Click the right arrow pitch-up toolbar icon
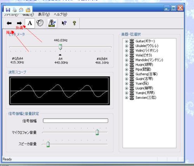The height and width of the screenshot is (166, 194). point(19,23)
